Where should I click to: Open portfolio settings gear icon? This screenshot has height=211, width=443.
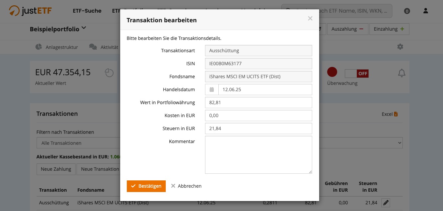(400, 47)
